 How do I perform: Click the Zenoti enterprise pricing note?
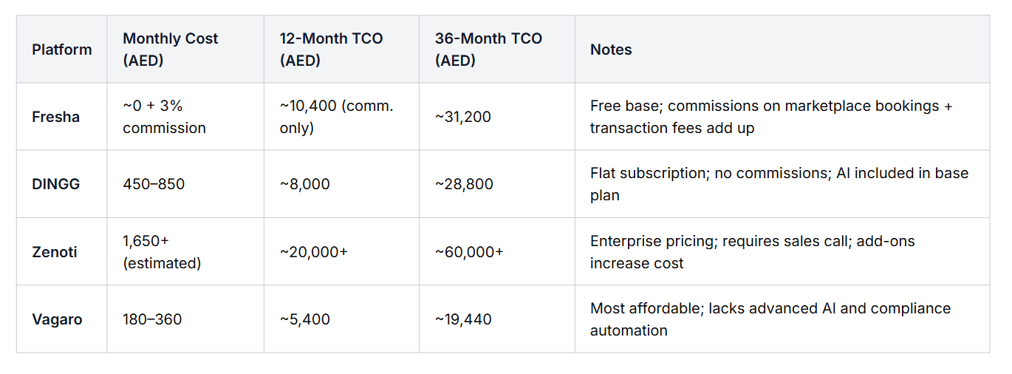click(752, 252)
